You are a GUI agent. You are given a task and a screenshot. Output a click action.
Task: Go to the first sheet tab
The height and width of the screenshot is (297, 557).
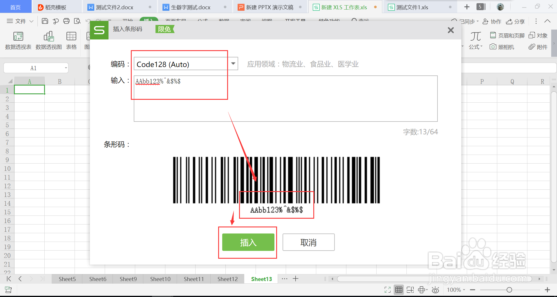[9, 279]
